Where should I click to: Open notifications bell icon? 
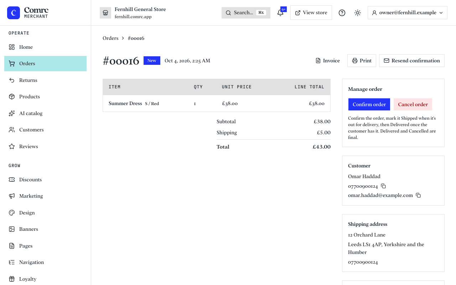(280, 13)
